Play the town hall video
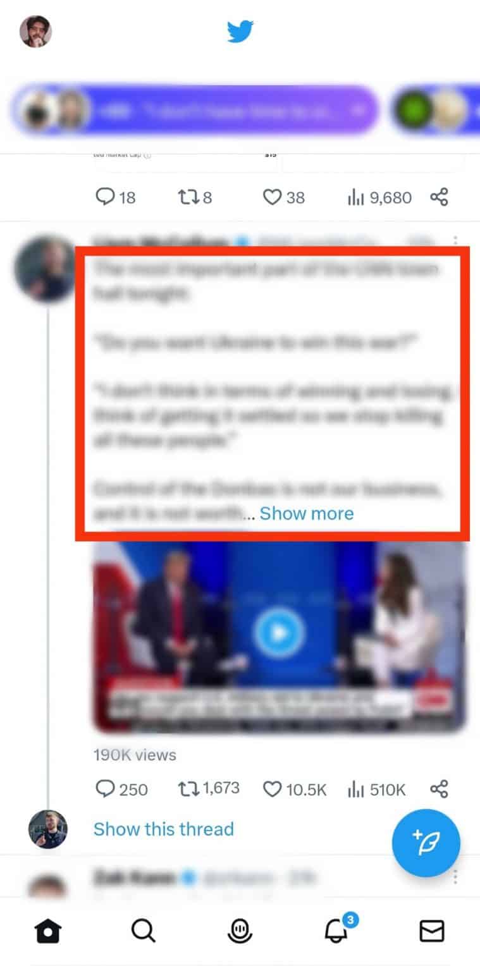This screenshot has height=971, width=480. (279, 632)
